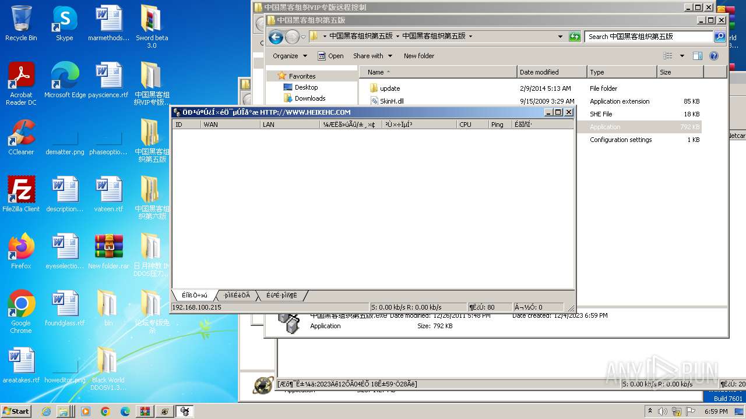746x419 pixels.
Task: Click the Start button
Action: pyautogui.click(x=16, y=411)
